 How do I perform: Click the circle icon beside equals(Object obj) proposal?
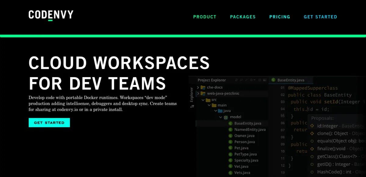312,141
